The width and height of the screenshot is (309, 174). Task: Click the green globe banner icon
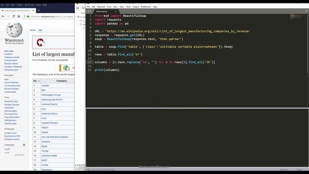pos(67,68)
